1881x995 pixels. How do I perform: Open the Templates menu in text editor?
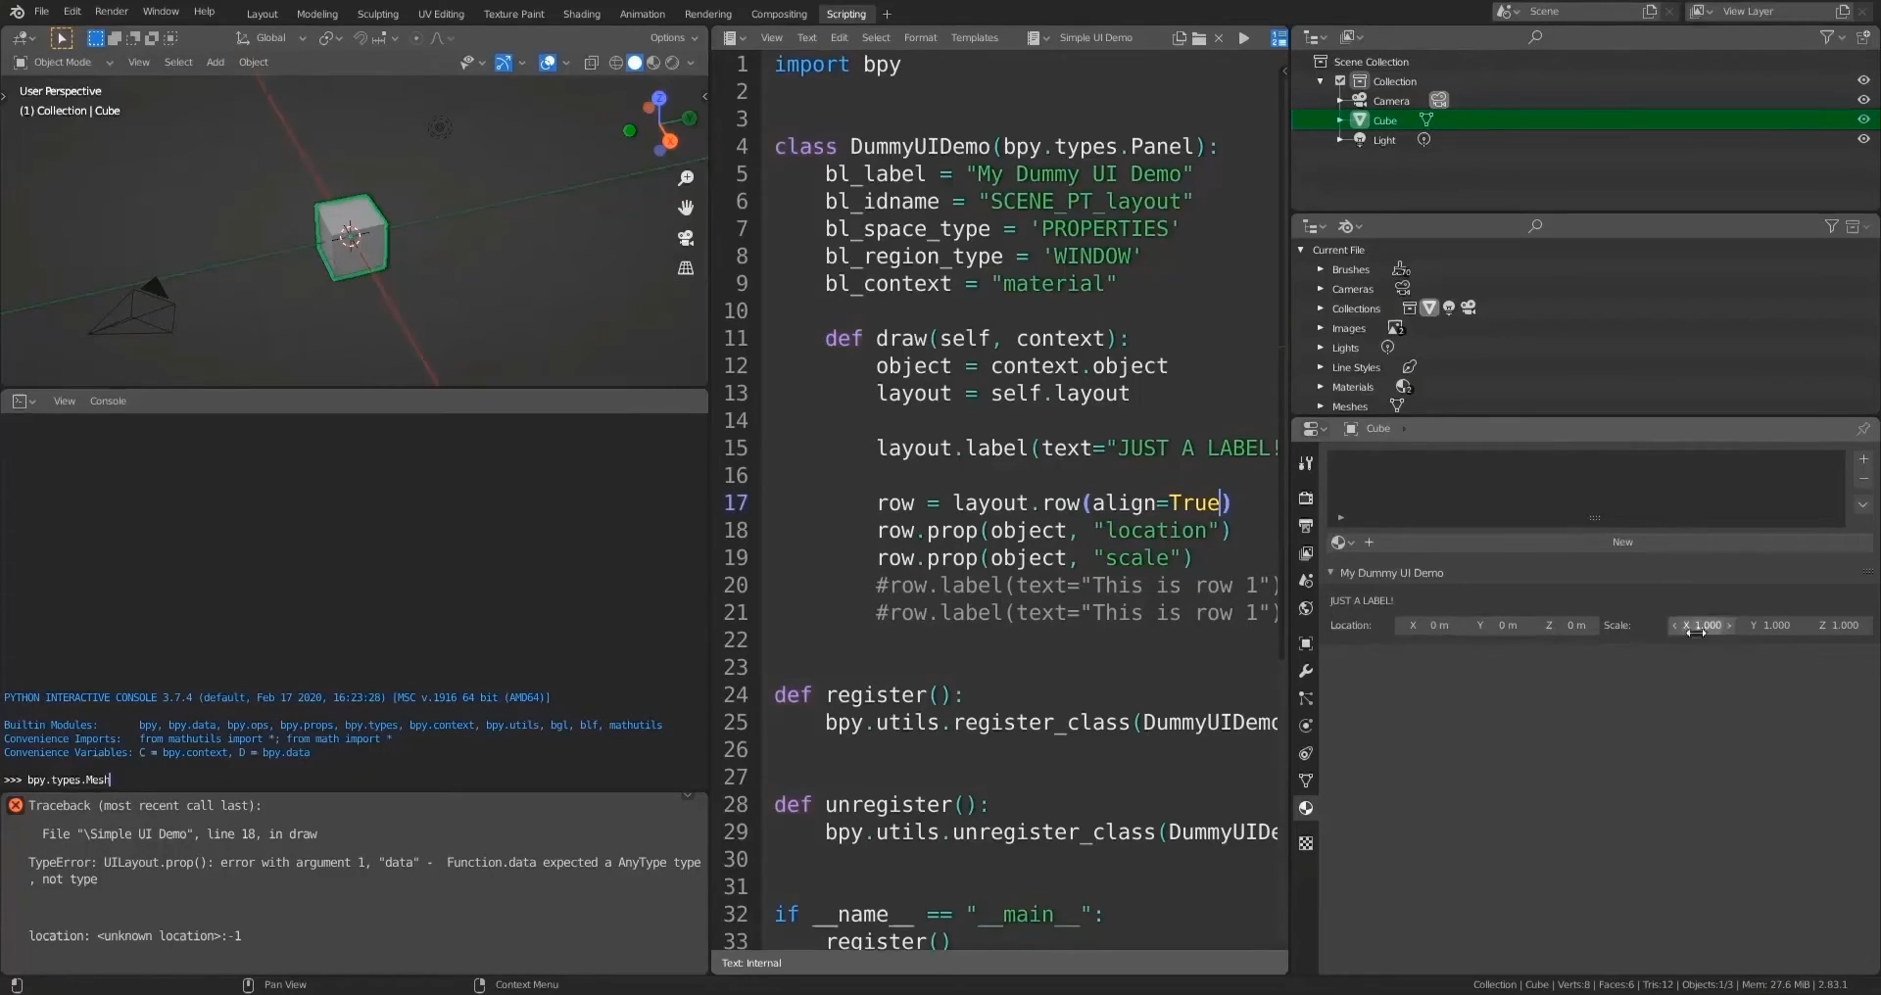click(974, 38)
